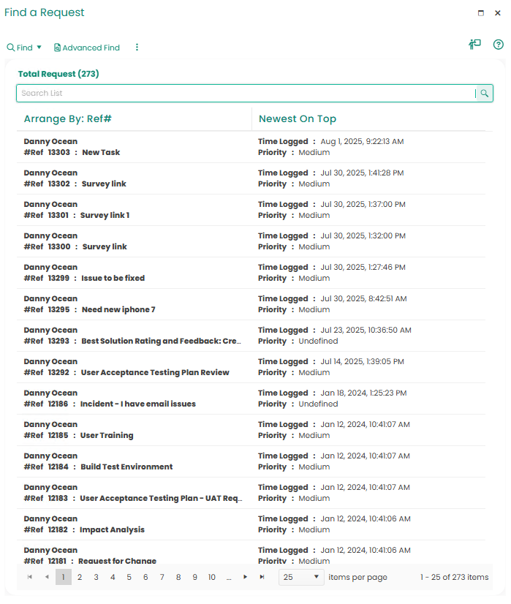
Task: Click into the Search List field
Action: pyautogui.click(x=245, y=94)
